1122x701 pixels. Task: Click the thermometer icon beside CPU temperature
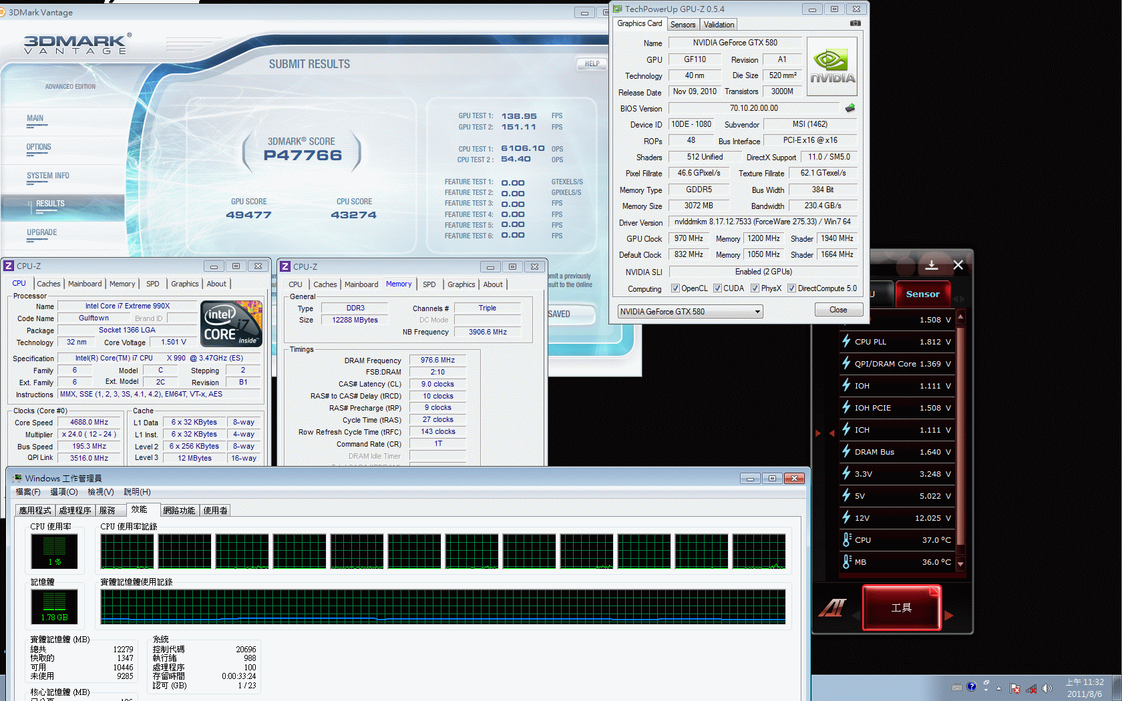847,539
